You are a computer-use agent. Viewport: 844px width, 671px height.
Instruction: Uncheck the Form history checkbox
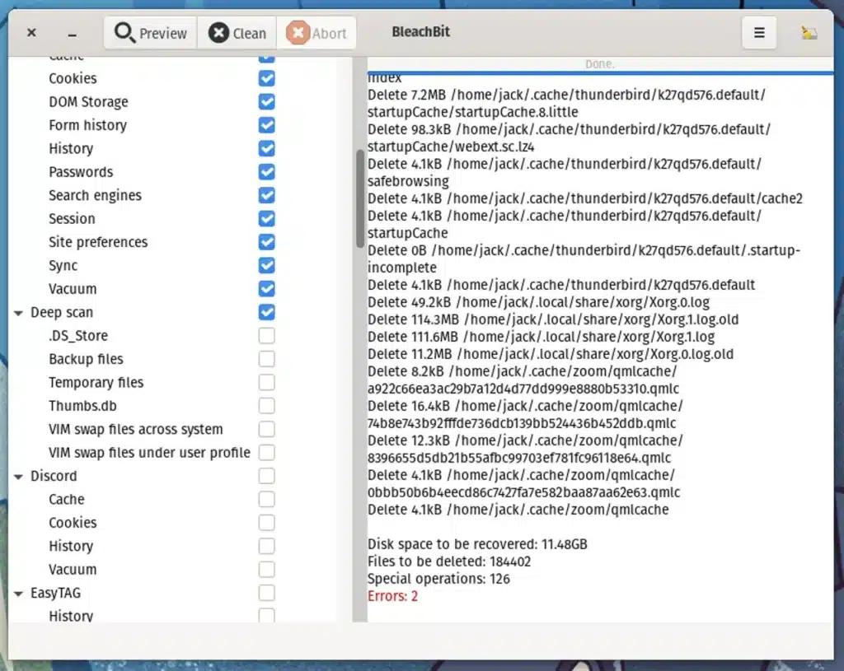click(x=266, y=125)
